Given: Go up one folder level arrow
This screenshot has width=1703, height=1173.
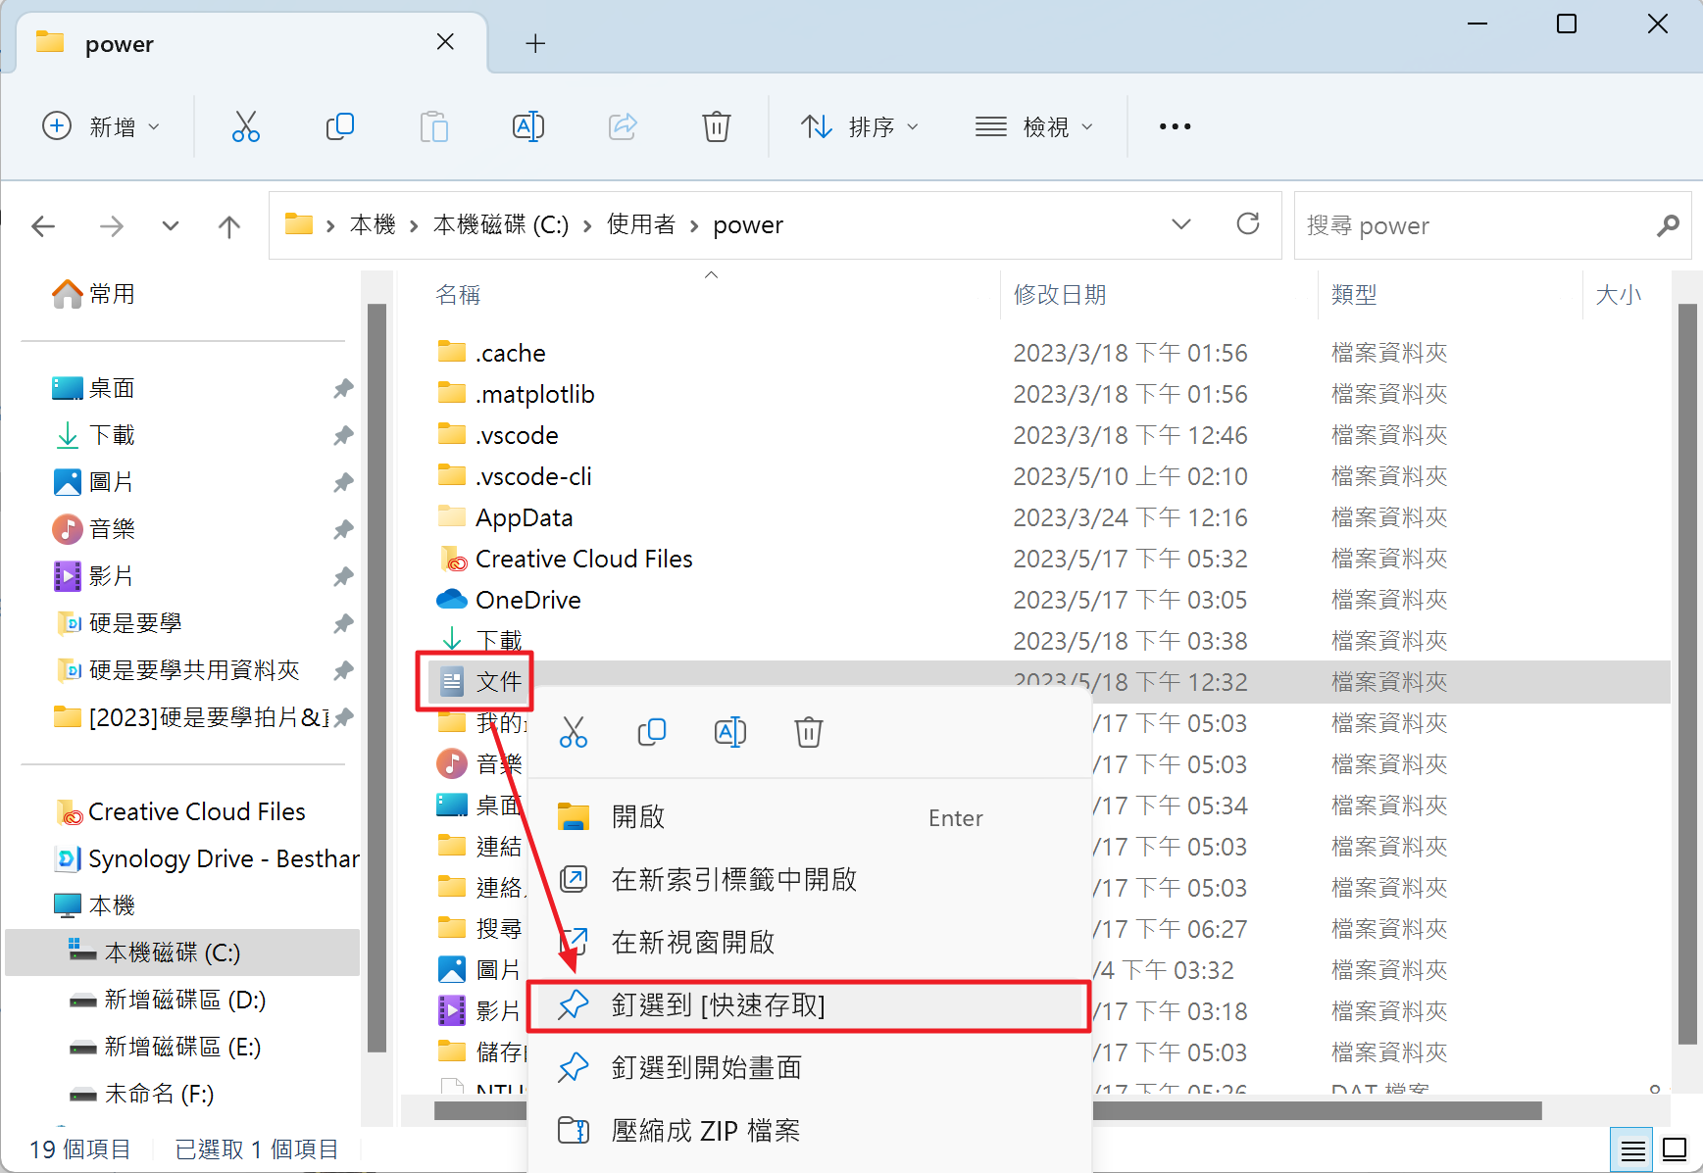Looking at the screenshot, I should (x=228, y=226).
